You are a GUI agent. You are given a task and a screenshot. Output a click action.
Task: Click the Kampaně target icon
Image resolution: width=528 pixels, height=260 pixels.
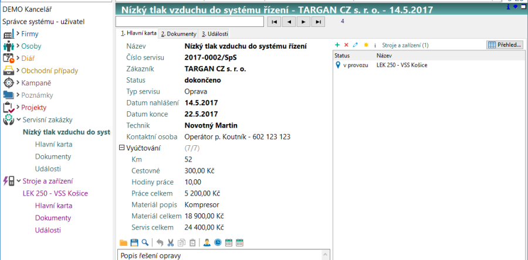9,83
